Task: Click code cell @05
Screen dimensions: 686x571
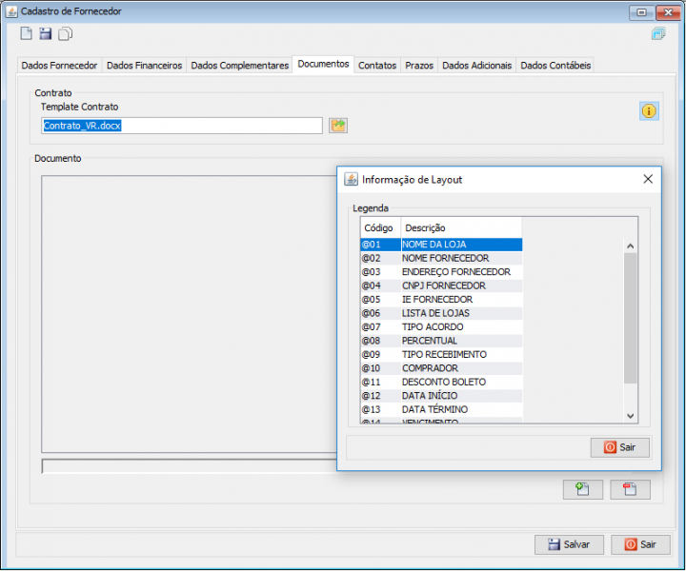Action: tap(380, 300)
